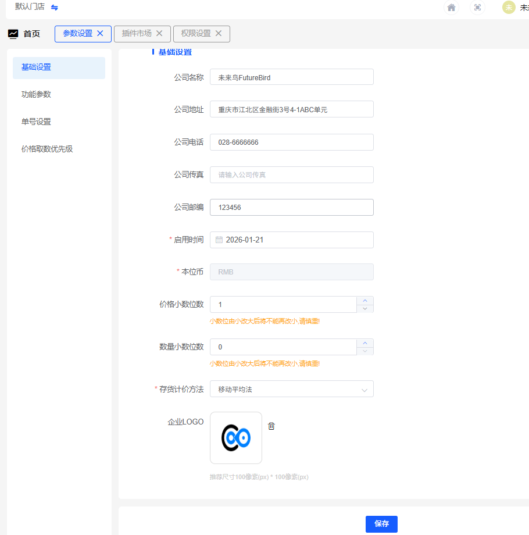
Task: Close the 插件市场 tab
Action: [x=159, y=34]
